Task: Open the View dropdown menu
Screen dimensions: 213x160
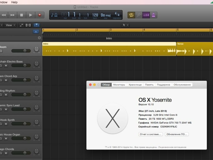Action: [10, 25]
